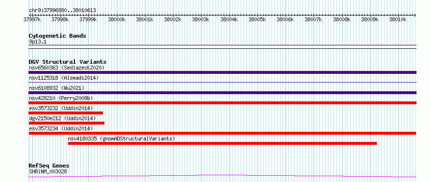This screenshot has height=182, width=430.
Task: Select the red esv3573234 variant bar
Action: (x=222, y=133)
